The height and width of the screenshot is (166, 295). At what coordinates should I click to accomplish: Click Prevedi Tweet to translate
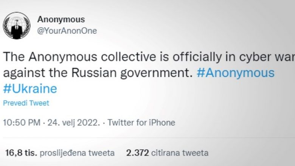tap(26, 103)
